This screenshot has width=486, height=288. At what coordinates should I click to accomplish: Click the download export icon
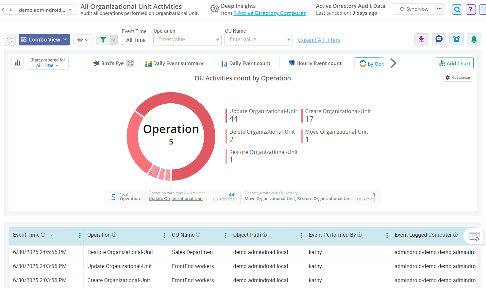coord(421,40)
